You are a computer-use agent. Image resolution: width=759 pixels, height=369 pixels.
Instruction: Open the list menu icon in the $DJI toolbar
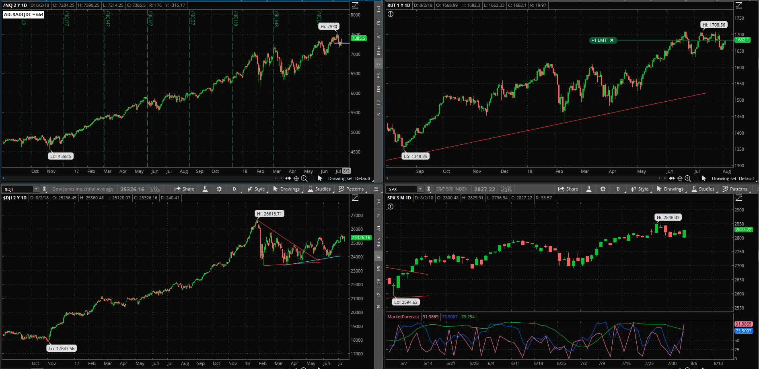point(376,189)
